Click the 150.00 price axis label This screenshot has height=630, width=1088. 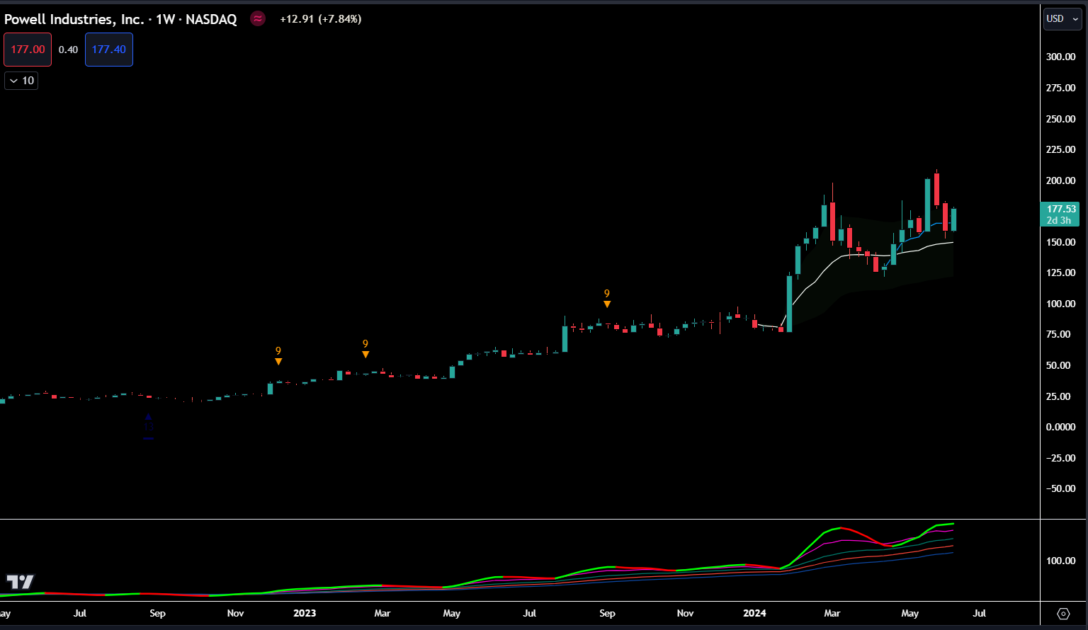(1061, 242)
